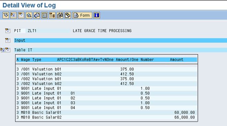This screenshot has width=227, height=126.
Task: Open the Form button
Action: click(82, 15)
